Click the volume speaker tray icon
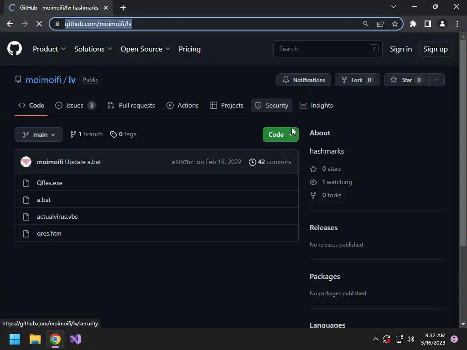Image resolution: width=467 pixels, height=350 pixels. pos(410,339)
